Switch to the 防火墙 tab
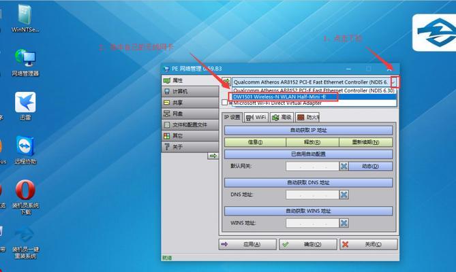The image size is (456, 272). (307, 118)
